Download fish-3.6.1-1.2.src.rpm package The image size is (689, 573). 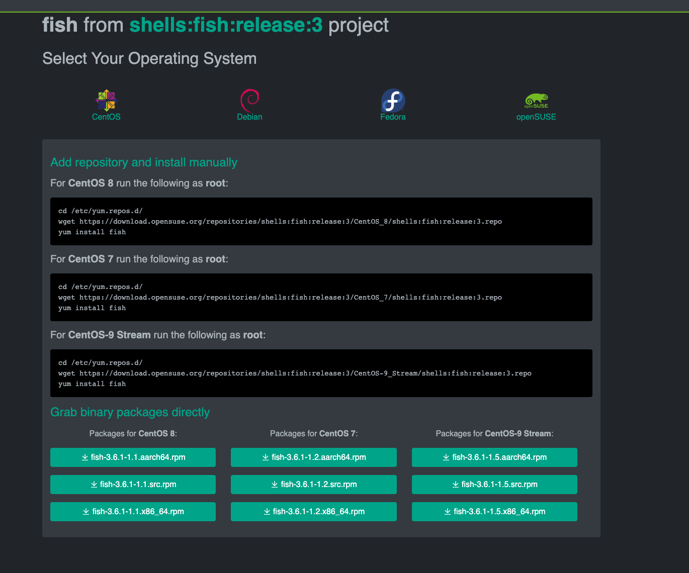click(314, 485)
